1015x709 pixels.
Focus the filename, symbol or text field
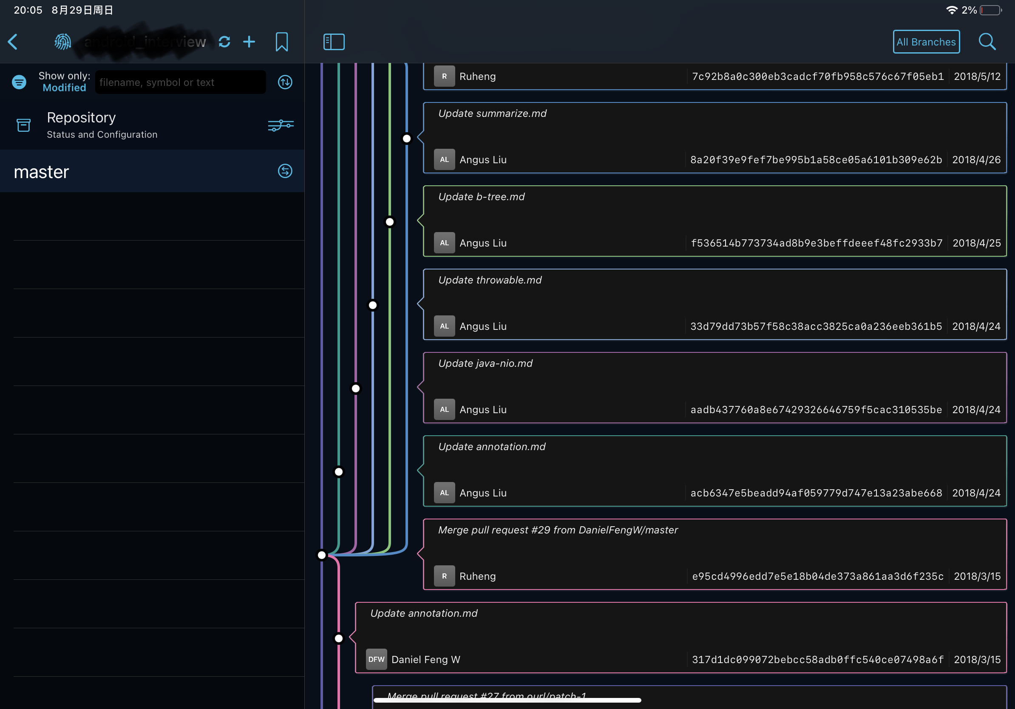click(x=180, y=82)
